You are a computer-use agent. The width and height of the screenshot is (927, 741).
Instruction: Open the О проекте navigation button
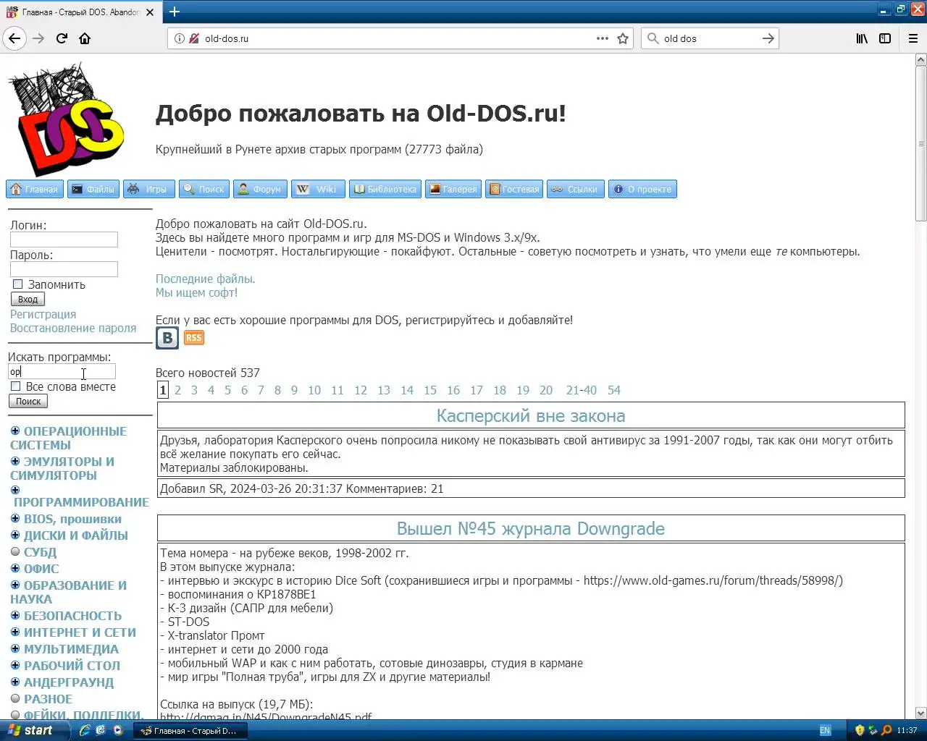click(642, 189)
